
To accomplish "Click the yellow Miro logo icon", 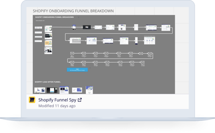I will coord(32,100).
